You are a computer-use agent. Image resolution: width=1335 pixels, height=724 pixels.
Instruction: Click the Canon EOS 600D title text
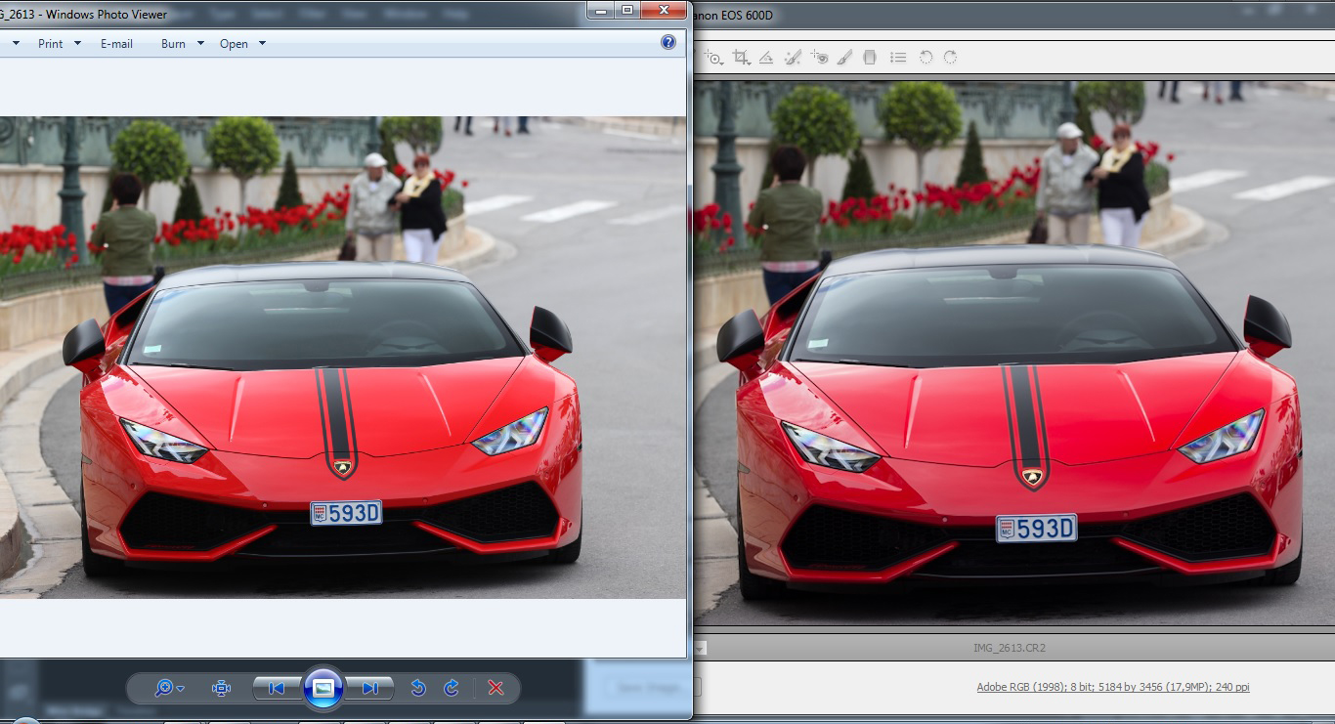click(735, 15)
